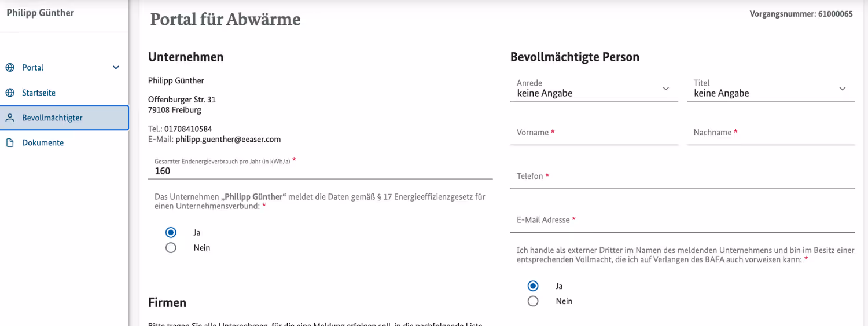Expand the Portal menu chevron
Screen dimensions: 868x326
(116, 68)
